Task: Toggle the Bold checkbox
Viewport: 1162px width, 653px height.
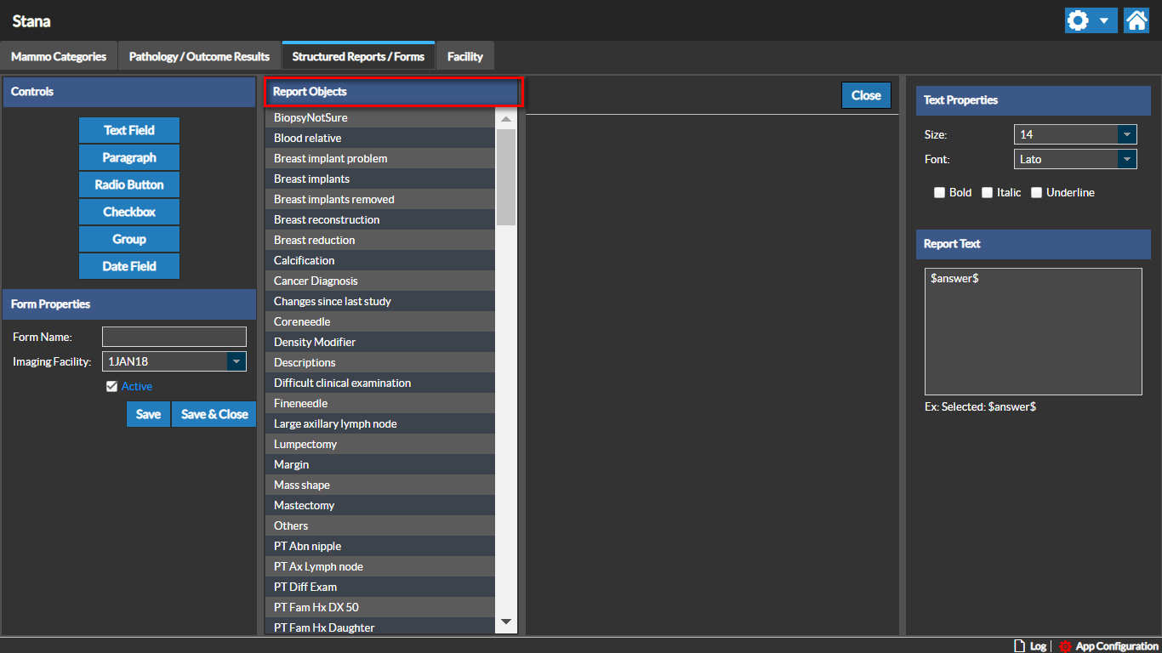Action: click(940, 193)
